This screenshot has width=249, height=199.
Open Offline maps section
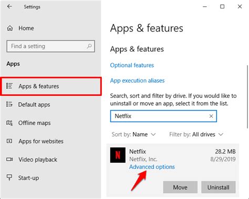[x=34, y=123]
